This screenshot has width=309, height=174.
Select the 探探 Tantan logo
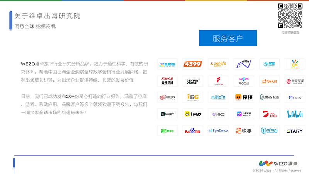(x=244, y=97)
